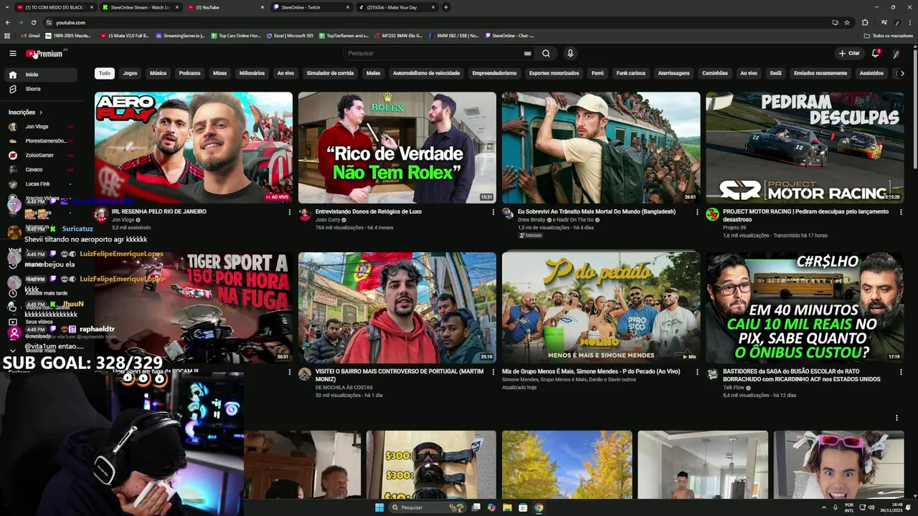The width and height of the screenshot is (918, 516).
Task: Expand the Inscrições section chevron
Action: point(41,113)
